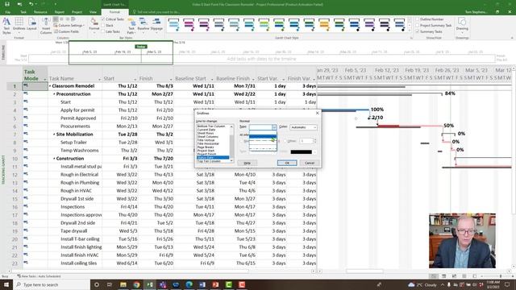Open the Drawing ribbon button
The image size is (516, 290).
pyautogui.click(x=462, y=24)
